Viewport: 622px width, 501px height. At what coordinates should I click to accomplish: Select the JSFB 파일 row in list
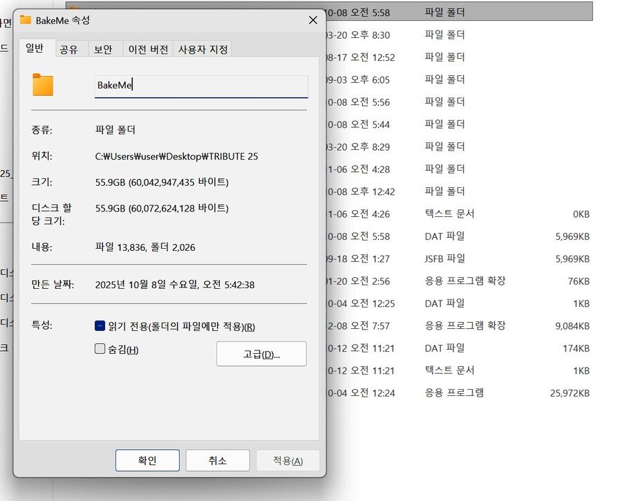456,258
